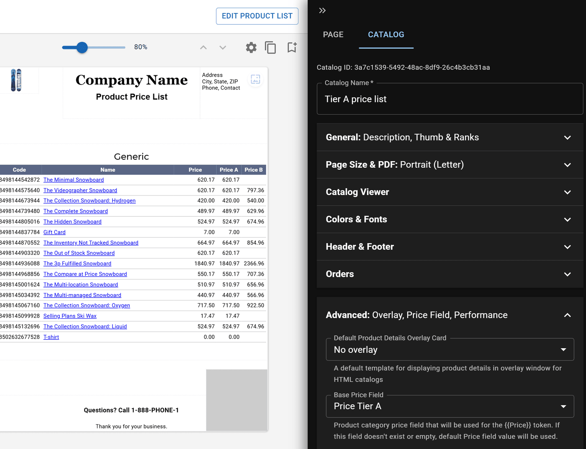Viewport: 586px width, 449px height.
Task: Open The Minimal Snowboard link
Action: 74,180
